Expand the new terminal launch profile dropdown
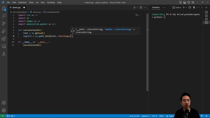 pyautogui.click(x=186, y=8)
